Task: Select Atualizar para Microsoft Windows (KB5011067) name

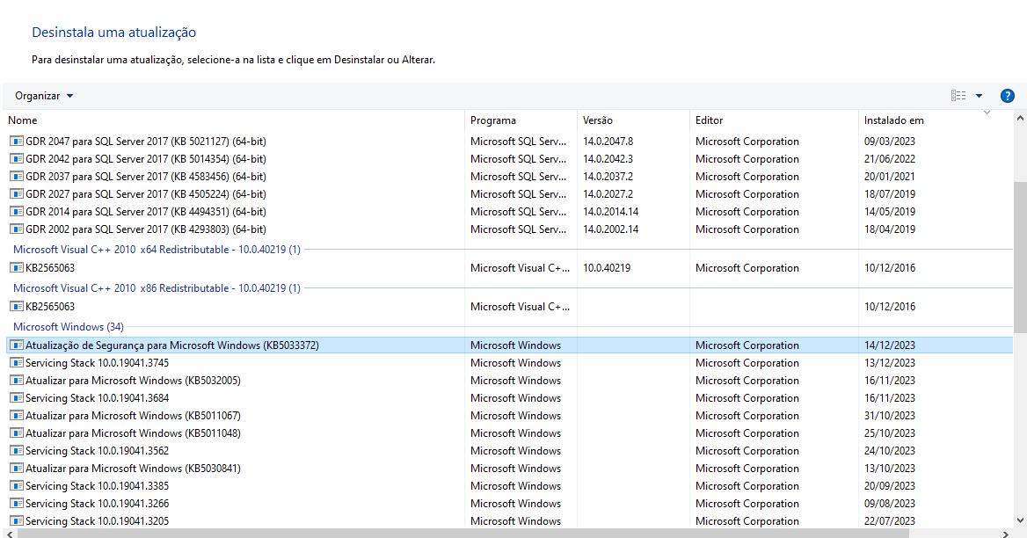Action: (x=133, y=416)
